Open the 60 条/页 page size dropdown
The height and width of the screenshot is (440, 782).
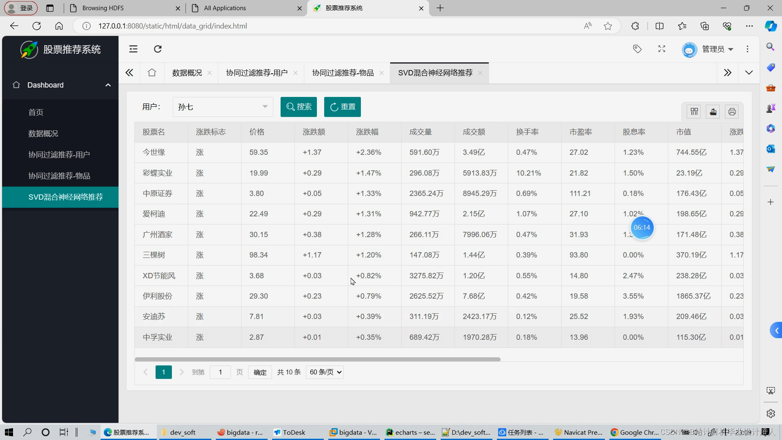325,372
